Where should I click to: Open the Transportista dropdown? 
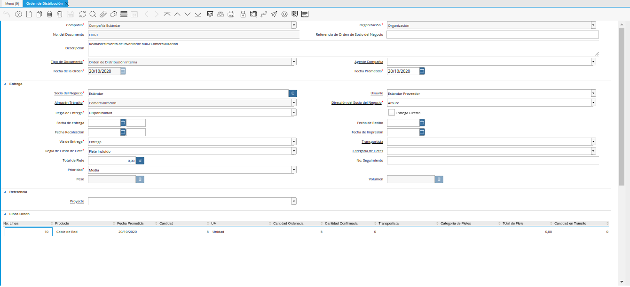tap(593, 141)
